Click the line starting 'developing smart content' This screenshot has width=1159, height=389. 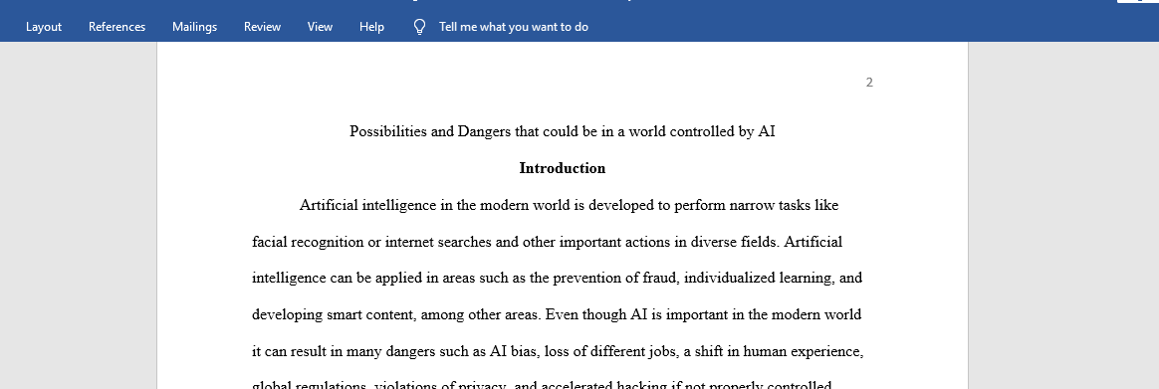557,315
